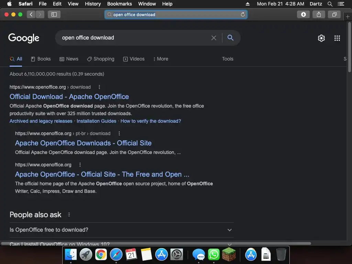This screenshot has height=264, width=352.
Task: Open Spotlight search in menu bar
Action: 330,4
